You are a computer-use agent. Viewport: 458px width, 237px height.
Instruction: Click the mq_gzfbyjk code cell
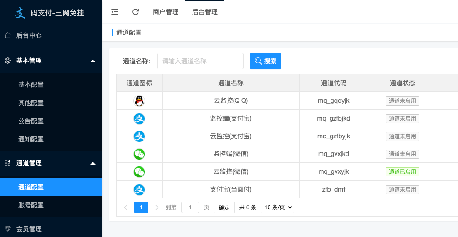(334, 136)
